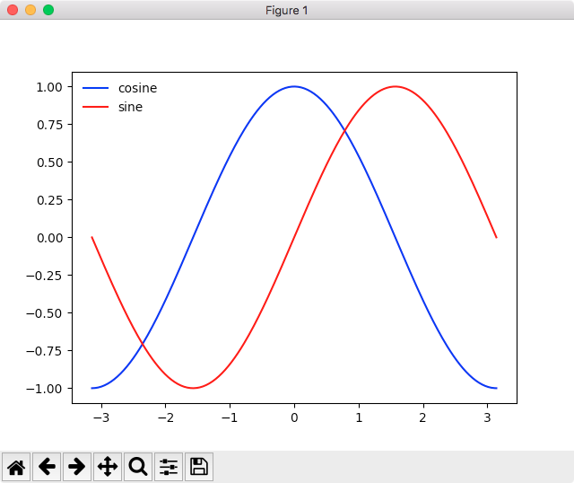
Task: Click y-axis tick label −1.00
Action: (44, 389)
